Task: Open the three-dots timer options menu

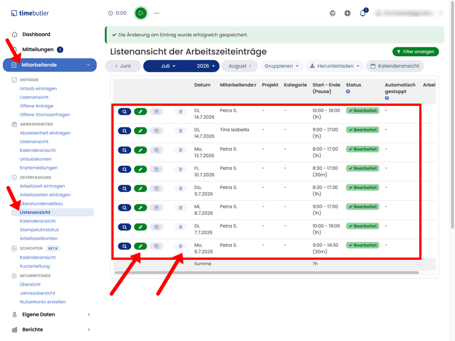Action: (156, 13)
